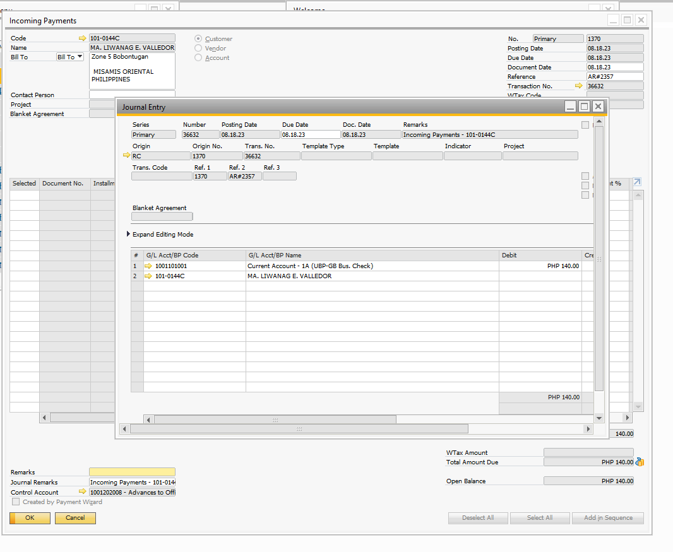Toggle Created by Payment Wizard checkbox
The height and width of the screenshot is (552, 673).
point(16,502)
